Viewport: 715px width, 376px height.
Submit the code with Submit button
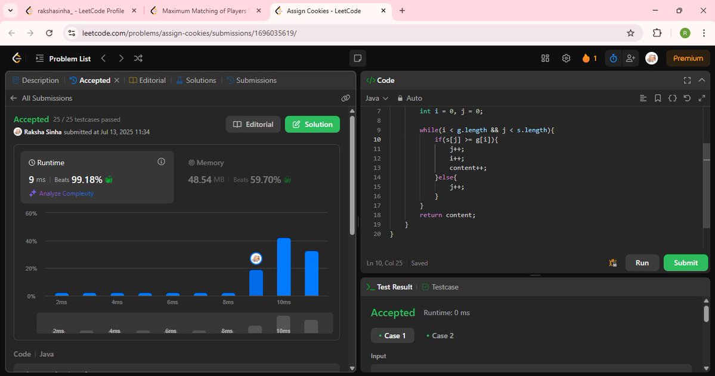click(686, 263)
